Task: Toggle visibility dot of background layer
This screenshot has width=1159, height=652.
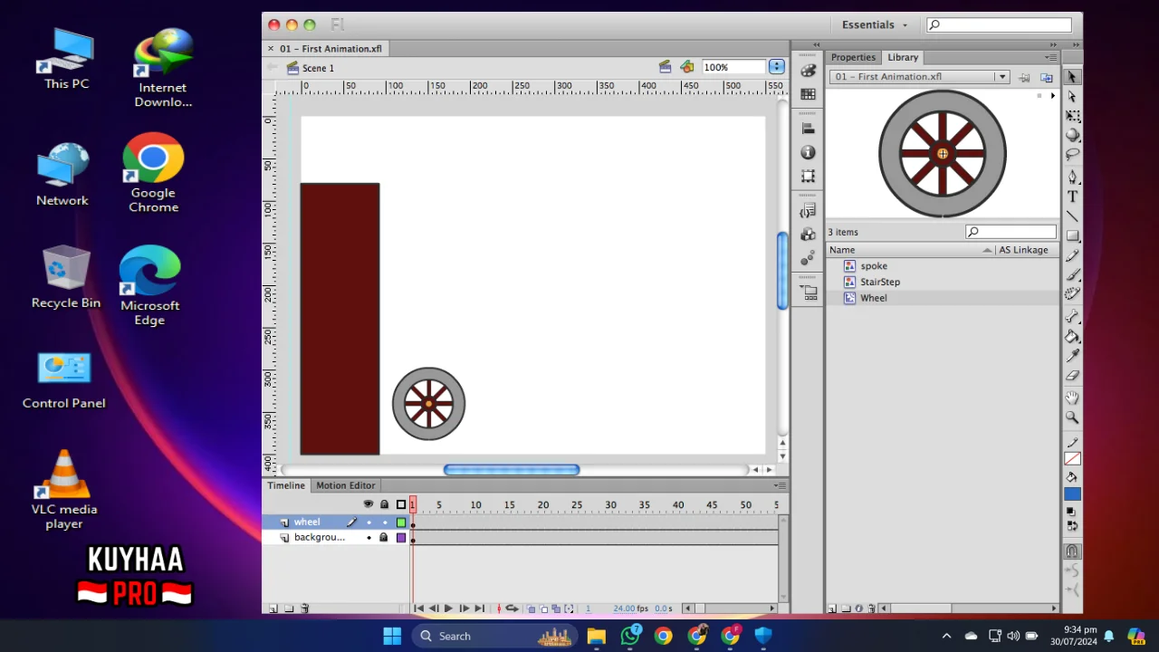Action: [x=369, y=538]
